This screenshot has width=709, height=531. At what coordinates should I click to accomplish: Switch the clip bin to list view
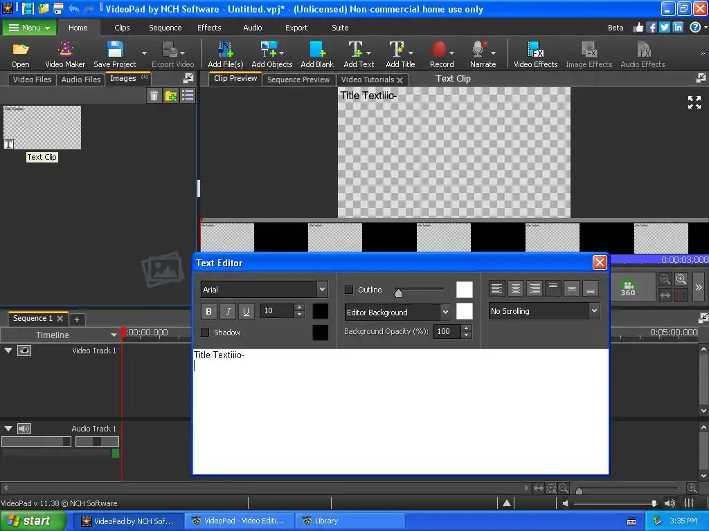(x=187, y=95)
